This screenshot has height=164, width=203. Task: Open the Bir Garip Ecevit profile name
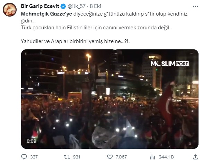(x=40, y=6)
